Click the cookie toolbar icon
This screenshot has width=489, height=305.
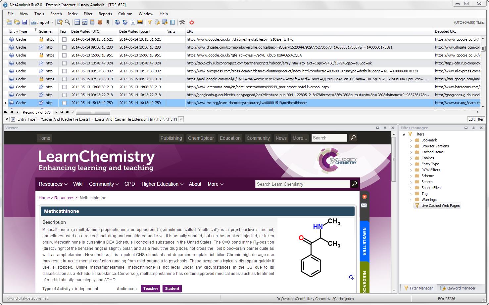point(100,22)
